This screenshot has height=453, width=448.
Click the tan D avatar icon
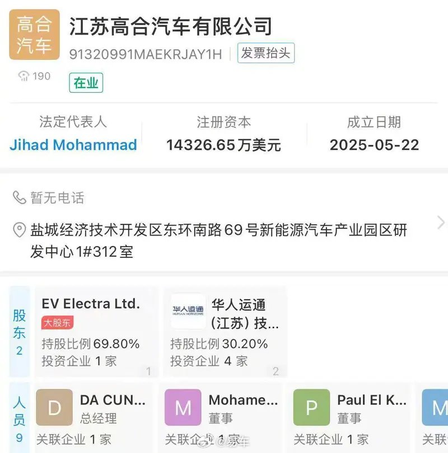pos(54,408)
